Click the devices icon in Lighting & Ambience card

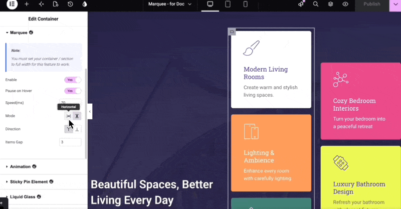(x=251, y=131)
